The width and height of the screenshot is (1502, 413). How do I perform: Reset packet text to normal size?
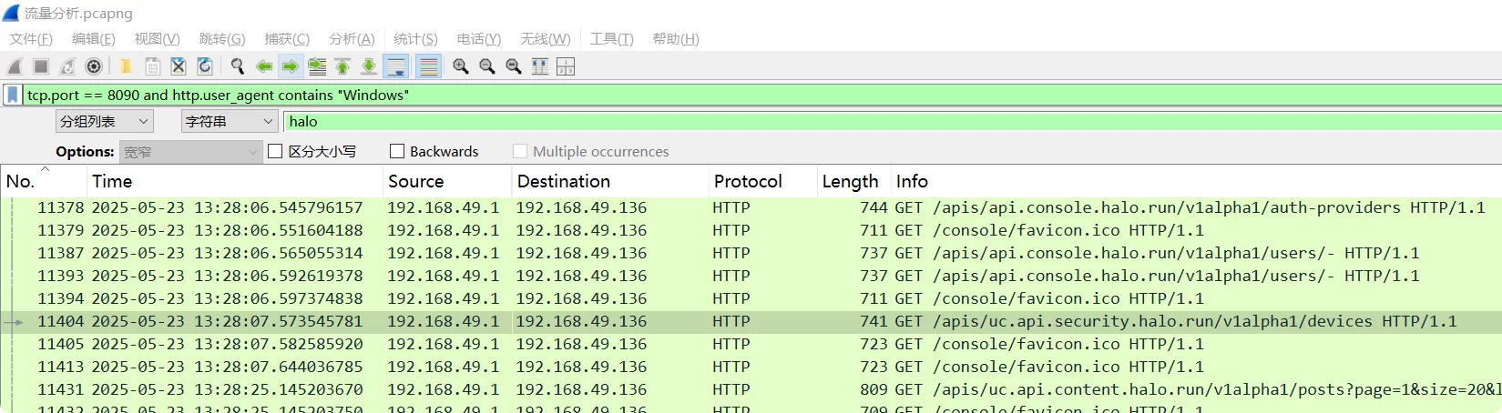[514, 66]
